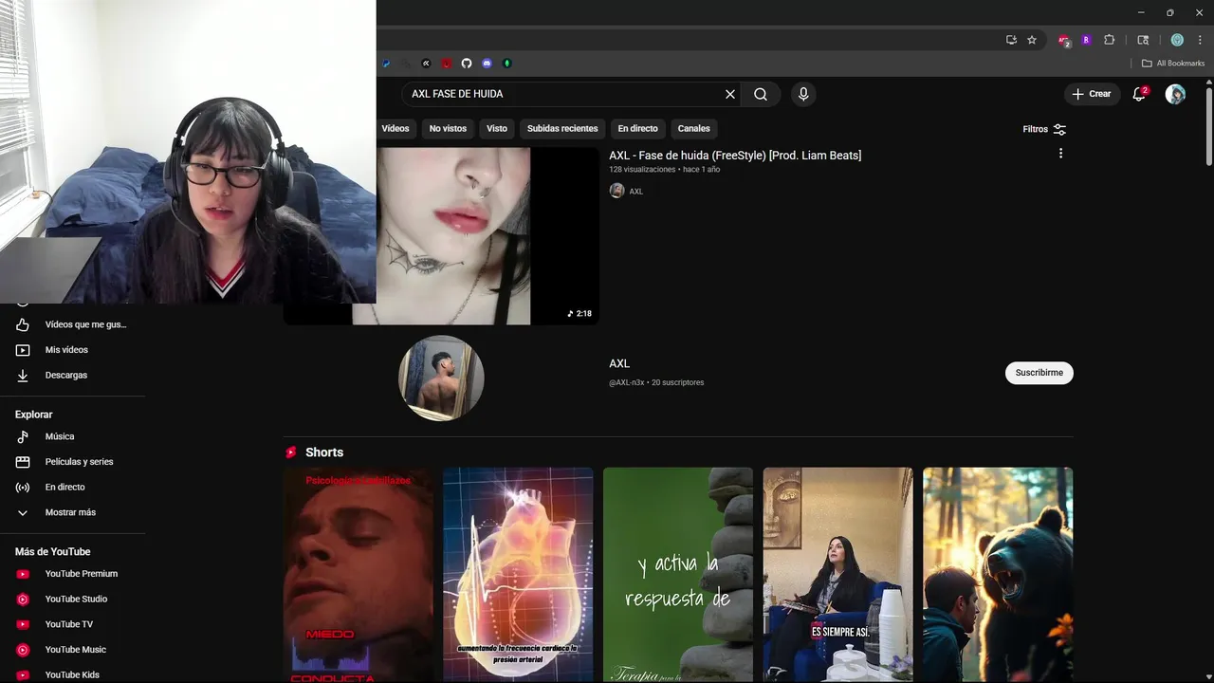Image resolution: width=1214 pixels, height=683 pixels.
Task: Open the AXL channel profile picture
Action: 441,378
